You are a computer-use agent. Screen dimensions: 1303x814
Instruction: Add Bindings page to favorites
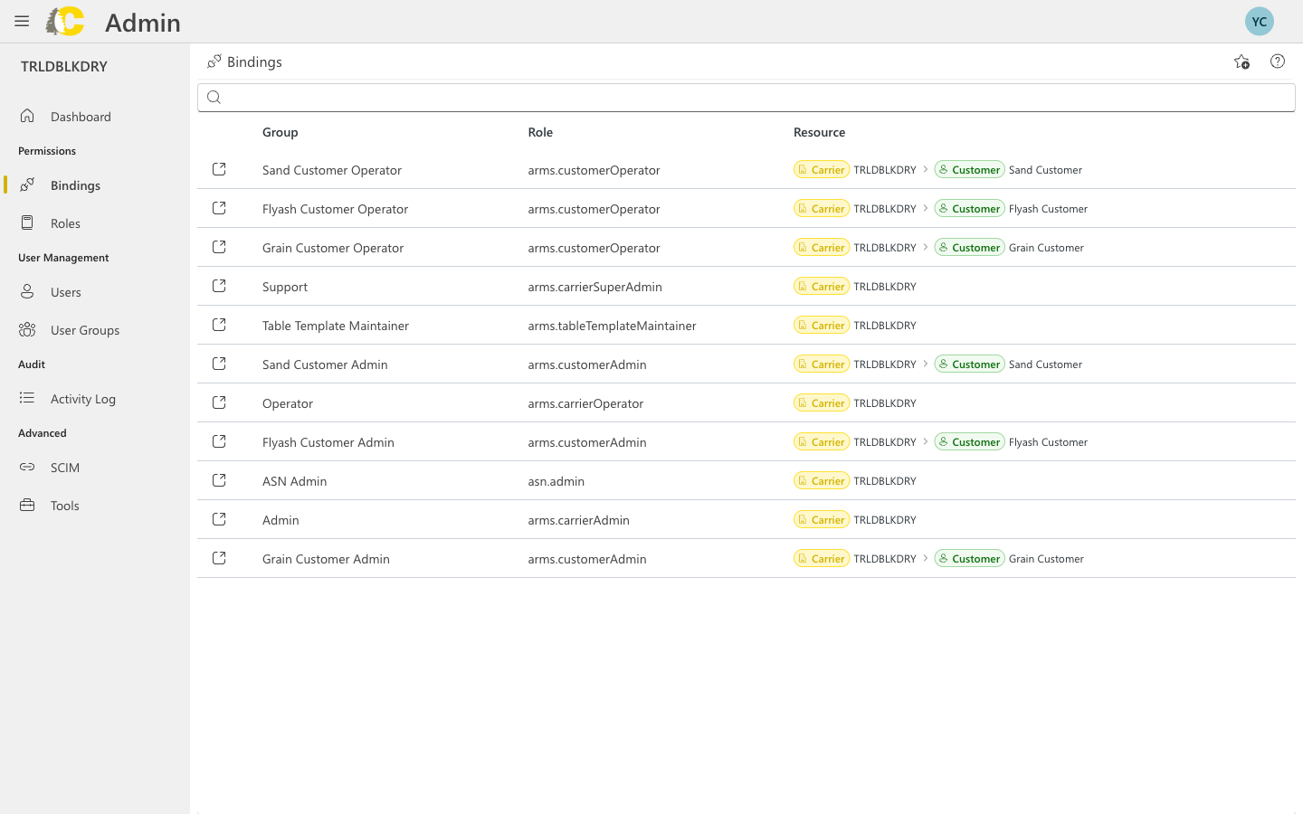pyautogui.click(x=1241, y=62)
